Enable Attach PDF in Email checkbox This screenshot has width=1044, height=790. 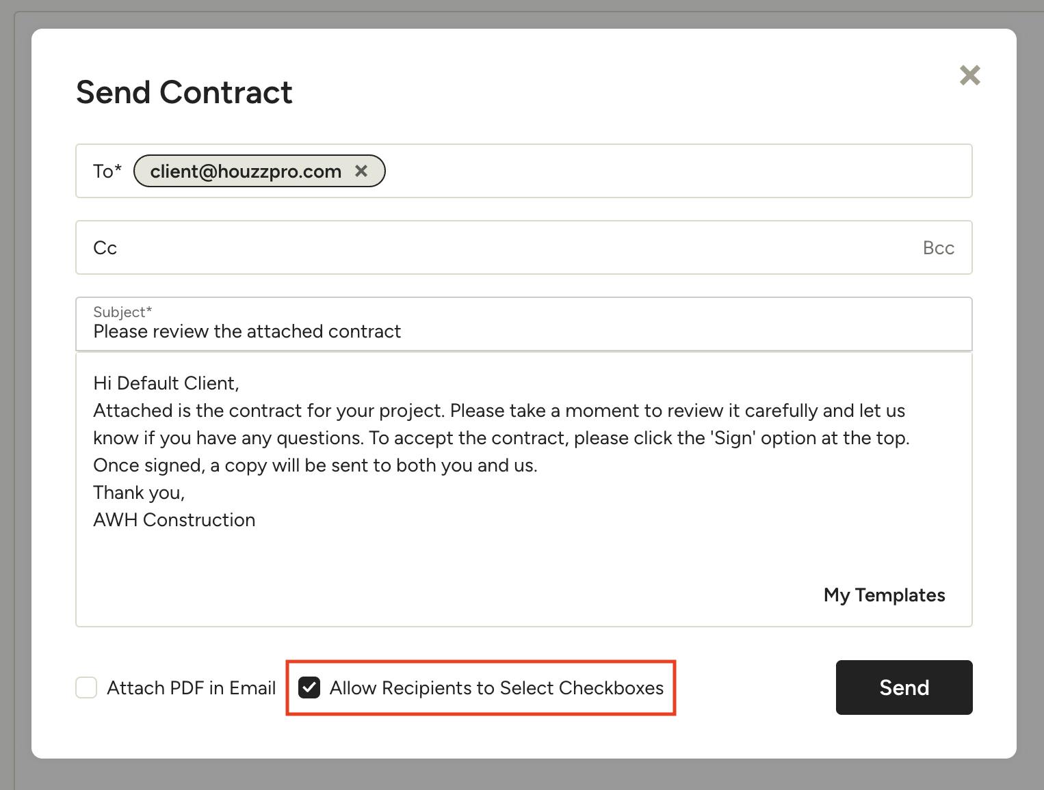point(86,687)
